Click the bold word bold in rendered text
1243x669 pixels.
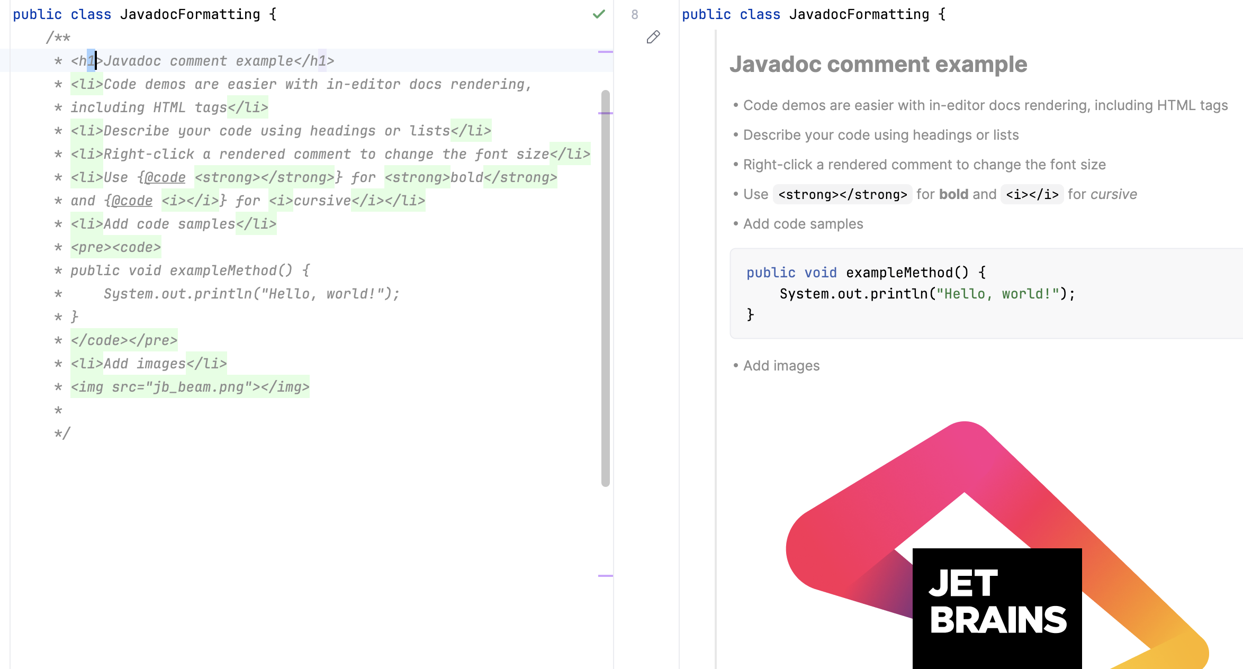[x=954, y=194]
